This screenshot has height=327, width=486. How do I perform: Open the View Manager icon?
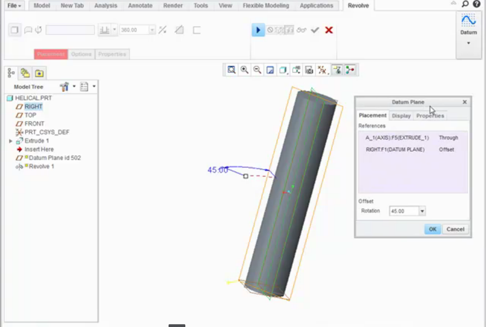click(x=309, y=70)
